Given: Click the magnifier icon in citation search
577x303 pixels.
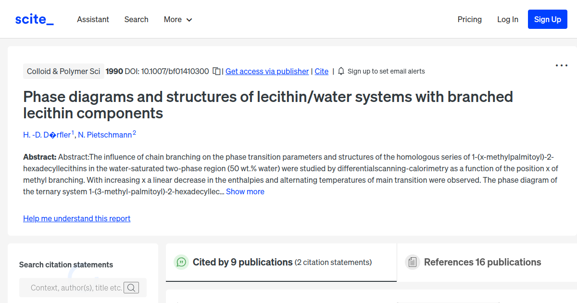Looking at the screenshot, I should click(131, 287).
